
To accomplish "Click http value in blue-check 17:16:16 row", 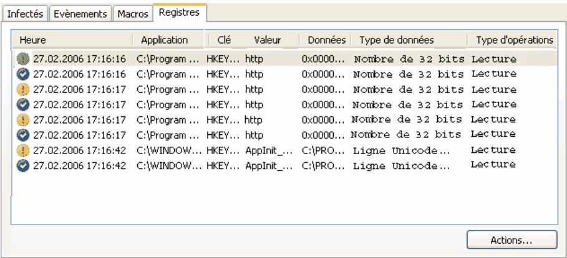I will coord(254,75).
